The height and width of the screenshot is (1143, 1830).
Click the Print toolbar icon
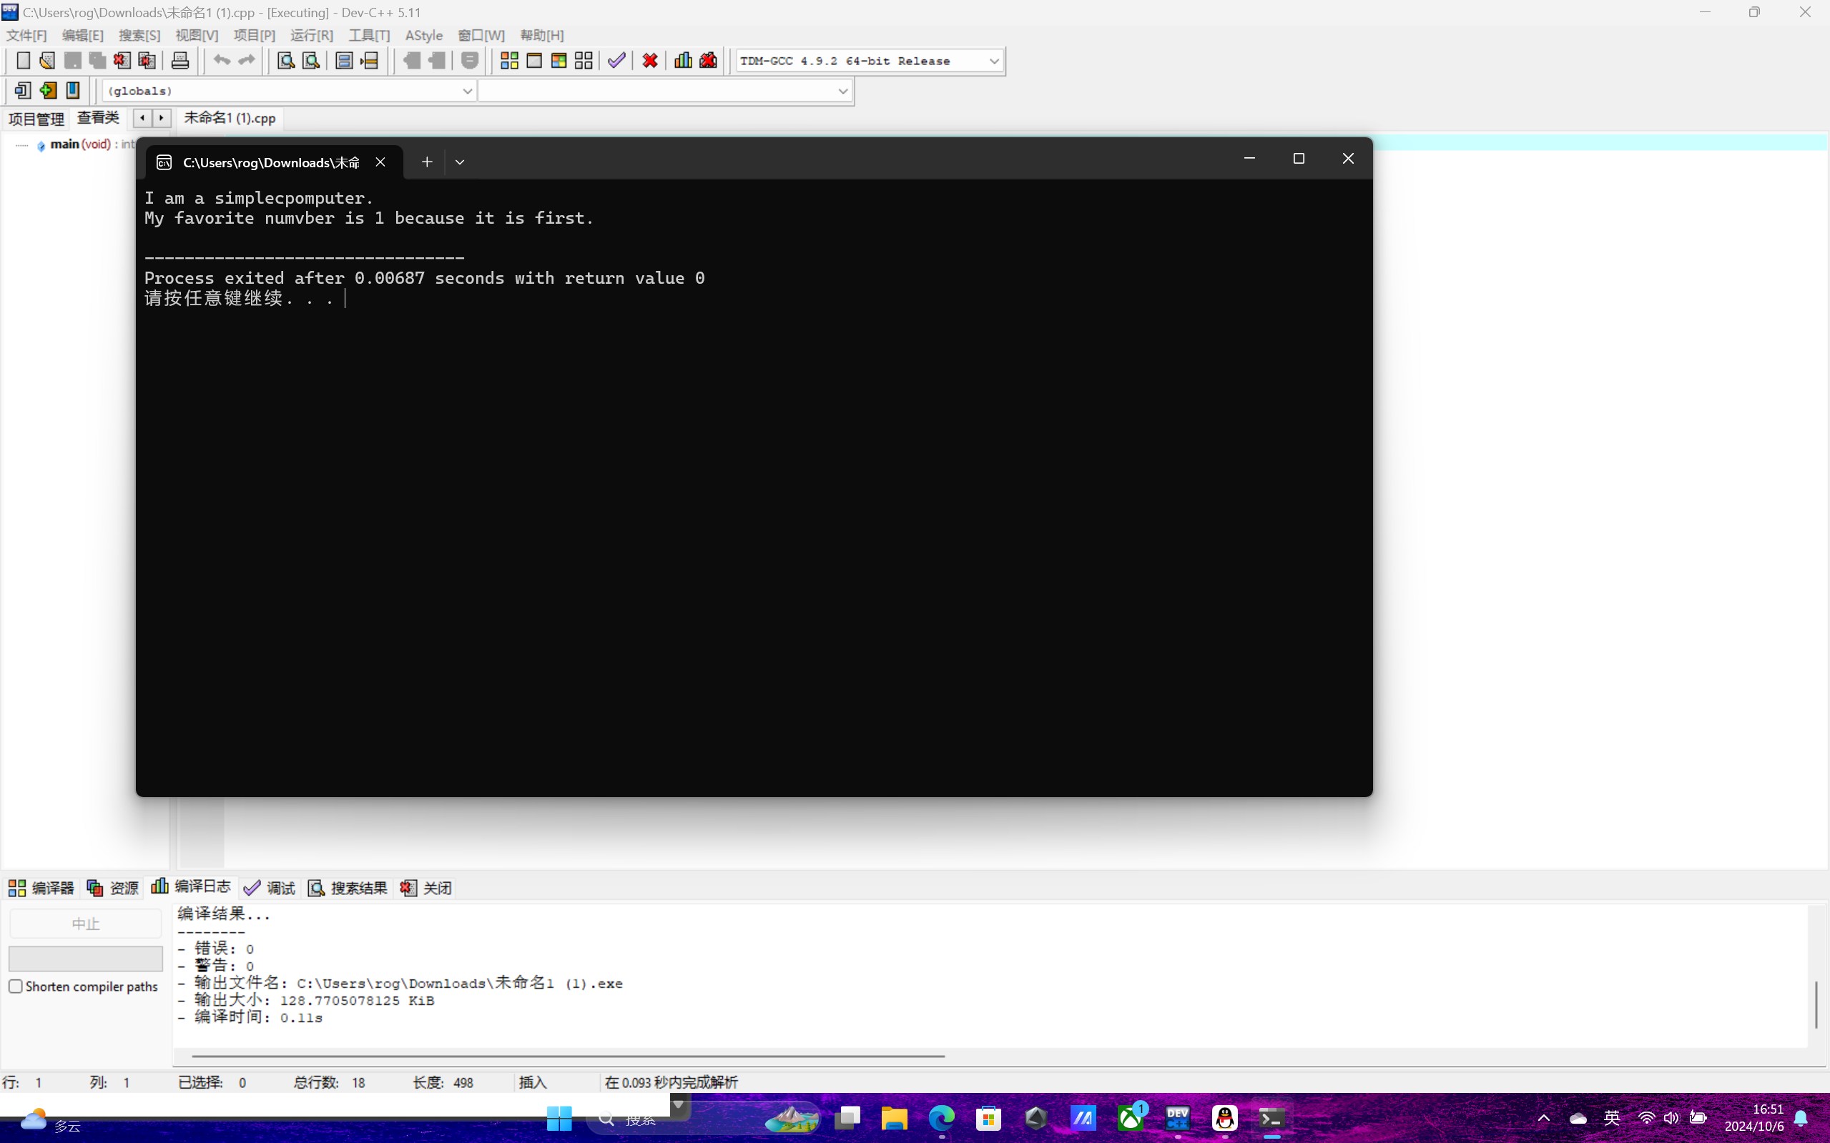point(180,61)
